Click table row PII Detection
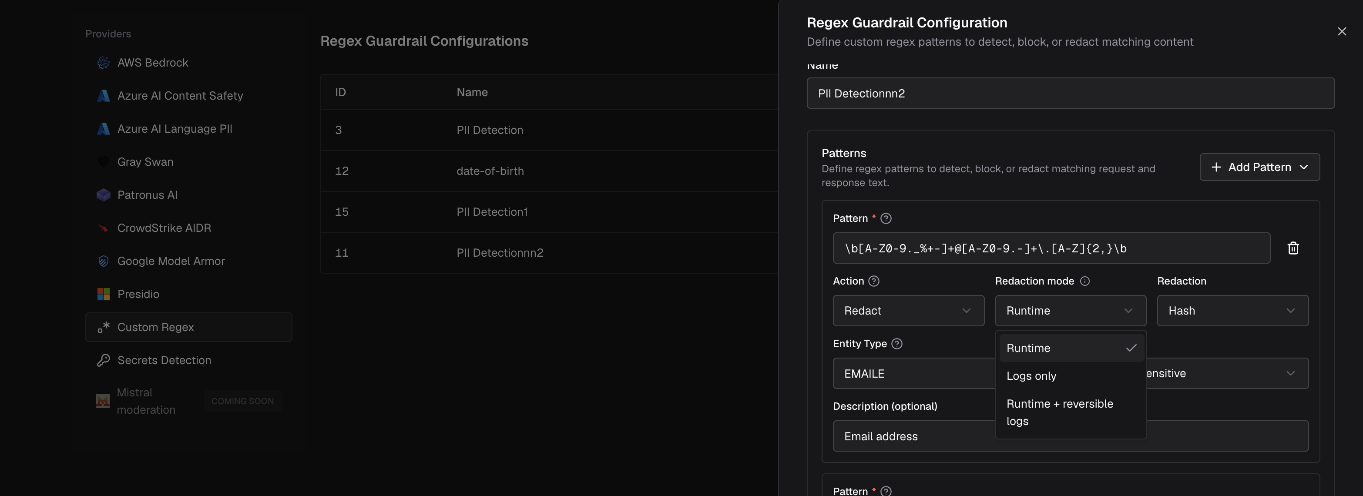Viewport: 1363px width, 496px height. pyautogui.click(x=549, y=130)
